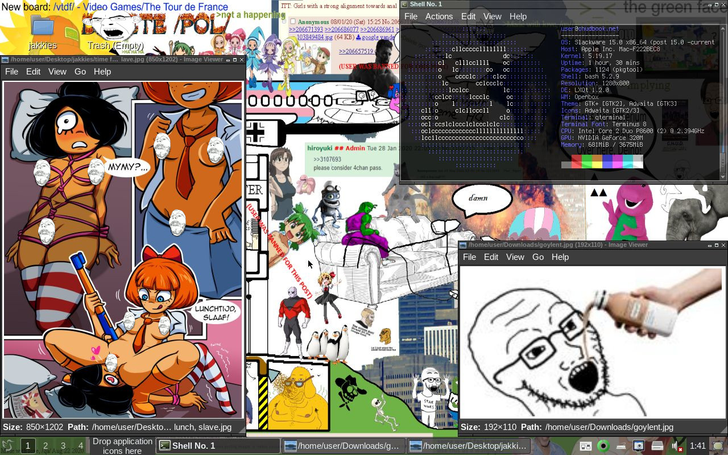Open the application menu at the panel's left end
Screen dimensions: 728x455
coord(7,446)
